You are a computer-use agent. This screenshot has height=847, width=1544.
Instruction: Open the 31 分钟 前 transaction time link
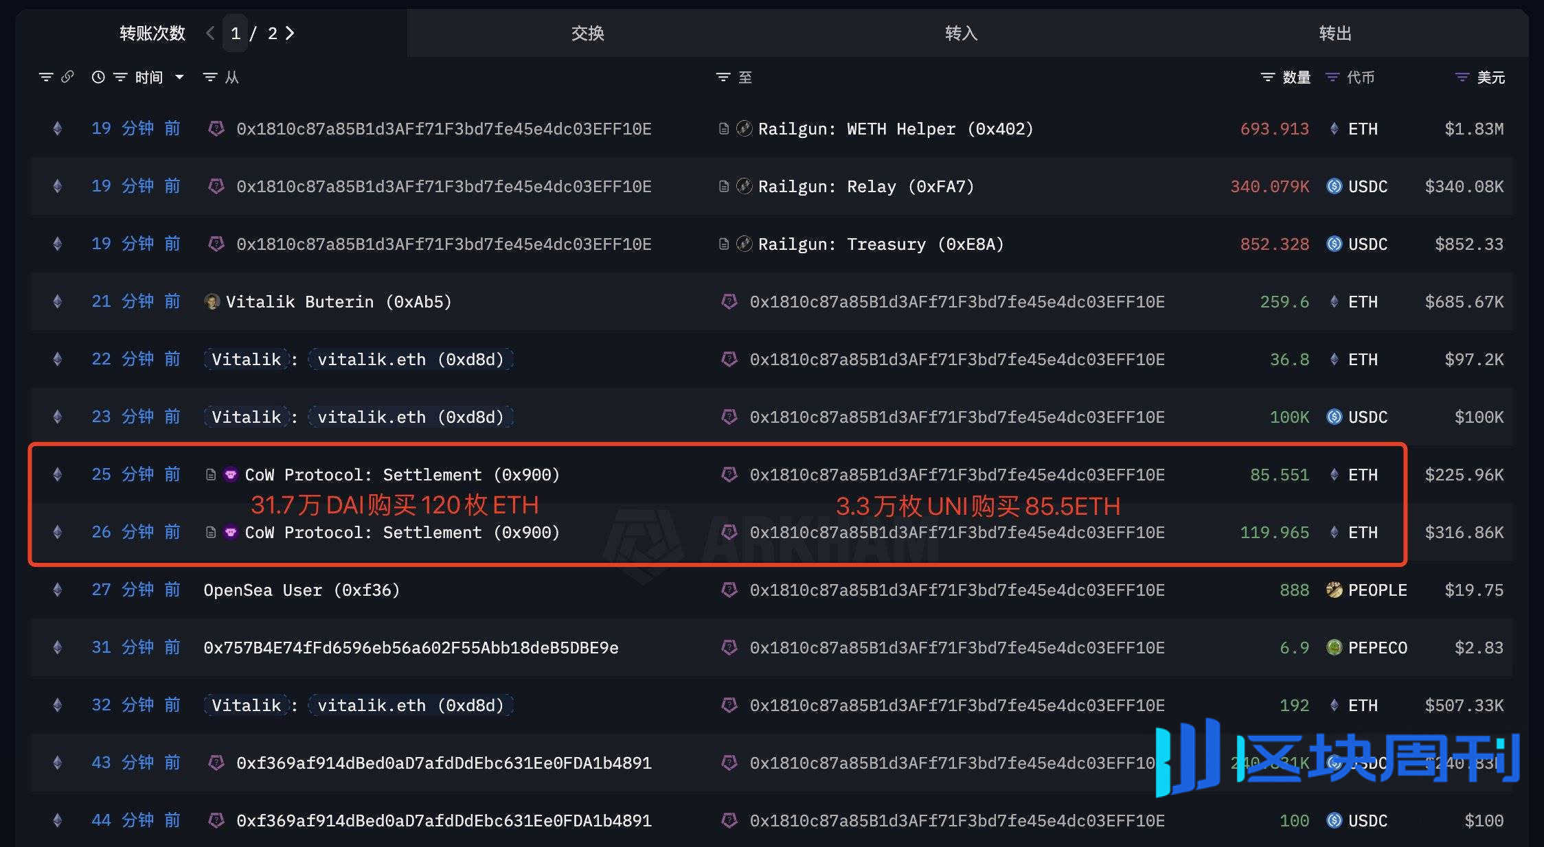136,648
